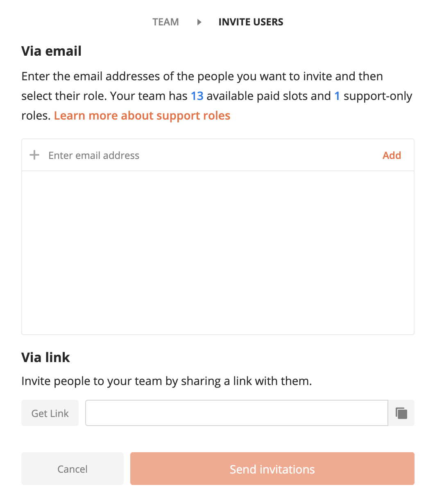Click the plus icon beside email field
The width and height of the screenshot is (435, 503).
pyautogui.click(x=35, y=155)
